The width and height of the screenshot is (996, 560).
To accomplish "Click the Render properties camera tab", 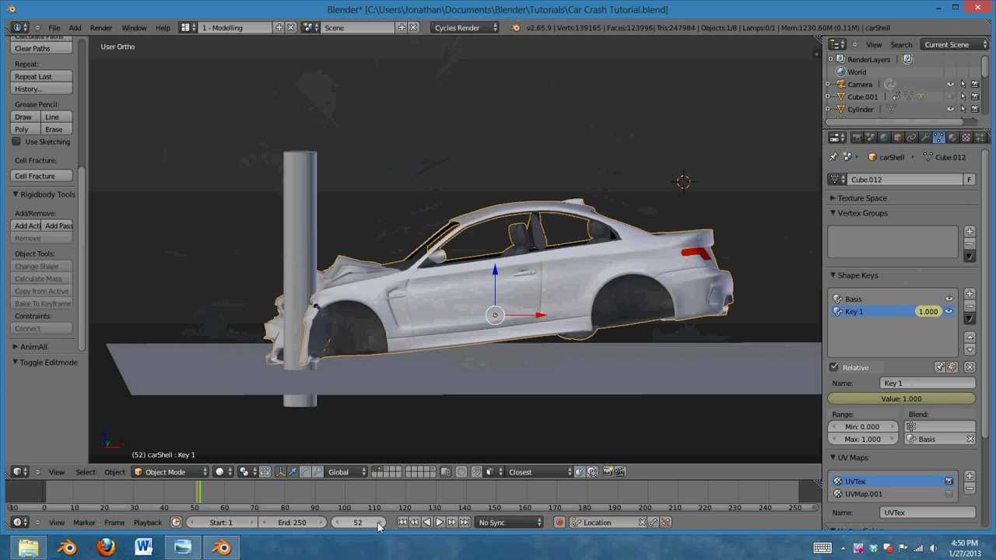I will click(857, 138).
